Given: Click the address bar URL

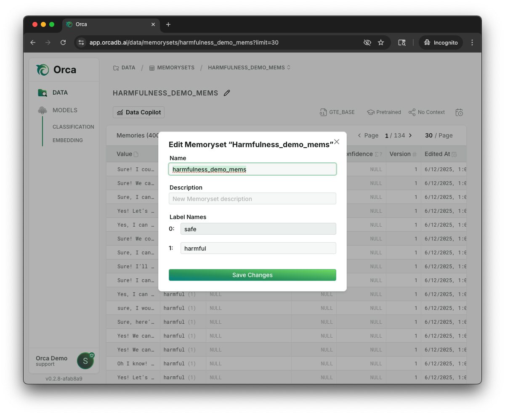Looking at the screenshot, I should (184, 42).
